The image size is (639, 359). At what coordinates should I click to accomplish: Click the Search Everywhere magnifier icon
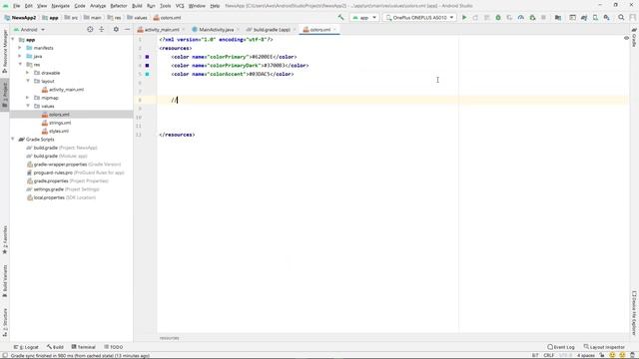[621, 18]
